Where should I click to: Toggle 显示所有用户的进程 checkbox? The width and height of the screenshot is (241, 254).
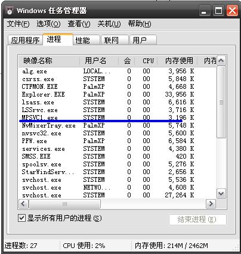(21, 218)
